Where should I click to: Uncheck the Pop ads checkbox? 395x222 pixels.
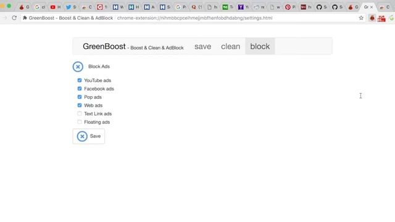pos(80,97)
